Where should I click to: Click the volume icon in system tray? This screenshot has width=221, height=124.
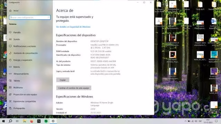tap(196, 121)
